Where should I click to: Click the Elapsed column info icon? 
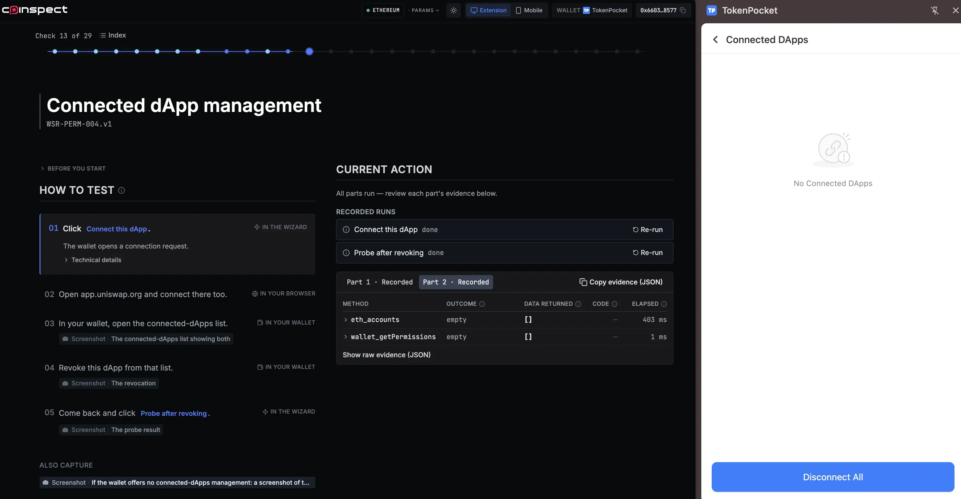664,304
